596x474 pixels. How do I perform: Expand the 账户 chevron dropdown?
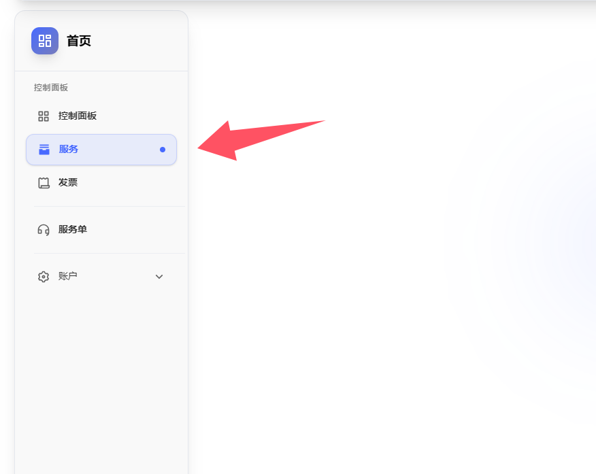(159, 277)
